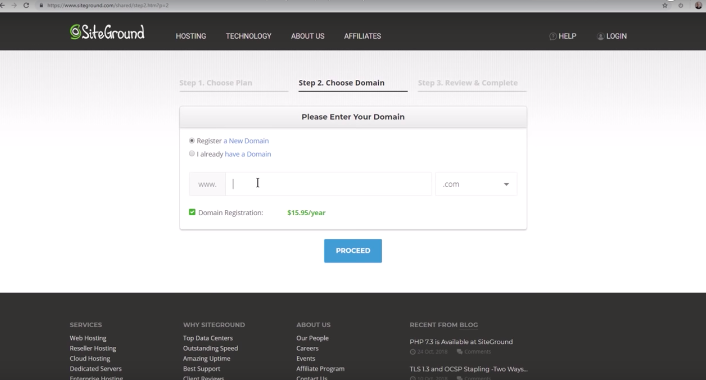This screenshot has width=706, height=380.
Task: Click the padlock icon in address bar
Action: (41, 5)
